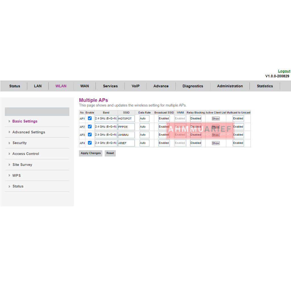Go to the Administration tab
This screenshot has height=291, width=291.
230,86
